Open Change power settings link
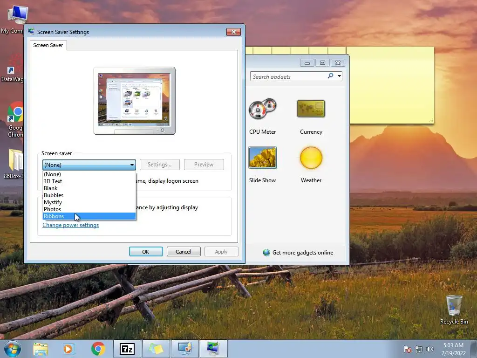 [x=71, y=225]
